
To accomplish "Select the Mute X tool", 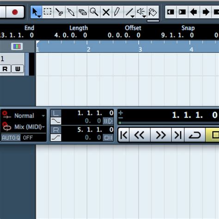I will [x=106, y=12].
